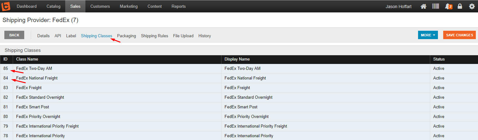This screenshot has width=478, height=140.
Task: Click SAVE CHANGES button
Action: 459,35
